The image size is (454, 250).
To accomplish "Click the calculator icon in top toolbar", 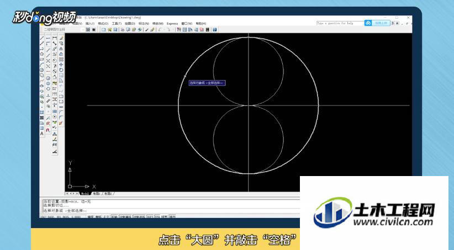I will pos(208,29).
